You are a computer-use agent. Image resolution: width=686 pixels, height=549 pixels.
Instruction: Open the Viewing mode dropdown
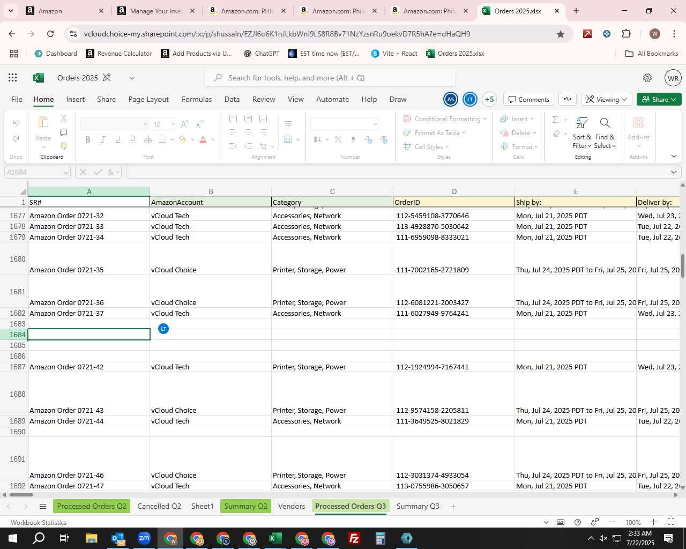[x=606, y=99]
